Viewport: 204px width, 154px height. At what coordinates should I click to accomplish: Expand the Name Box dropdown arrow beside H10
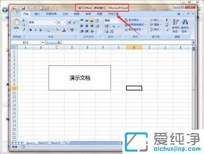pyautogui.click(x=42, y=42)
